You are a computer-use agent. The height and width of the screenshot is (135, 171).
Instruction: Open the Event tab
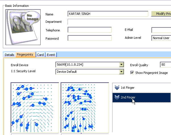pyautogui.click(x=51, y=55)
